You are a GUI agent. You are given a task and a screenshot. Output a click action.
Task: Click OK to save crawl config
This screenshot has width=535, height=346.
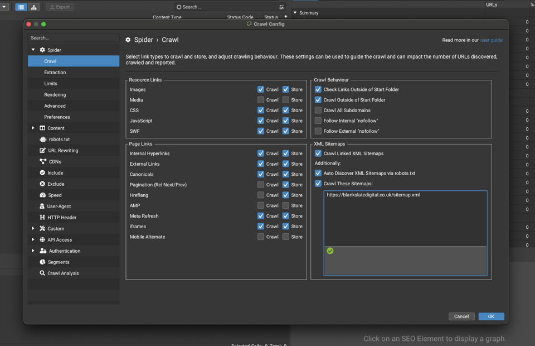(x=491, y=316)
